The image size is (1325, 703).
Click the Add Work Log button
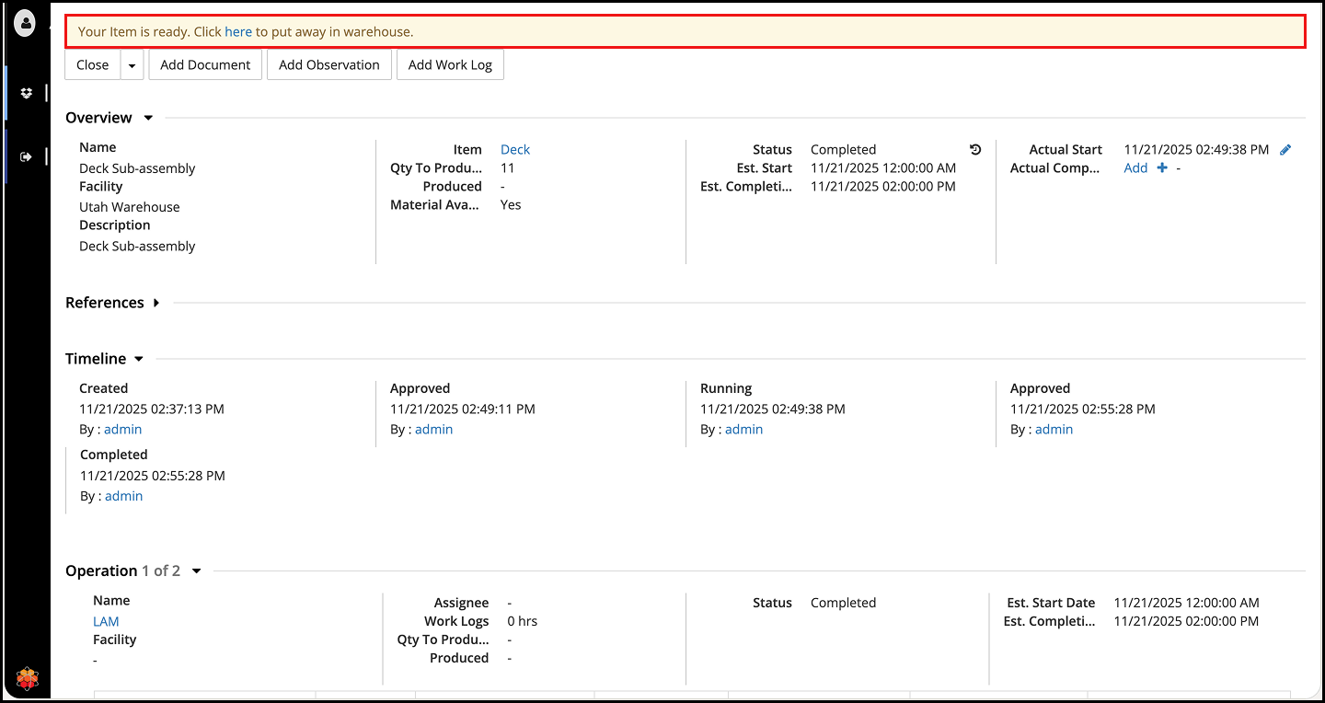click(450, 65)
